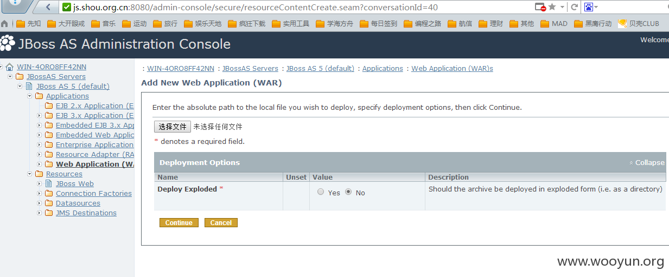
Task: Open the JBoss AS 5 (default) breadcrumb link
Action: point(320,69)
